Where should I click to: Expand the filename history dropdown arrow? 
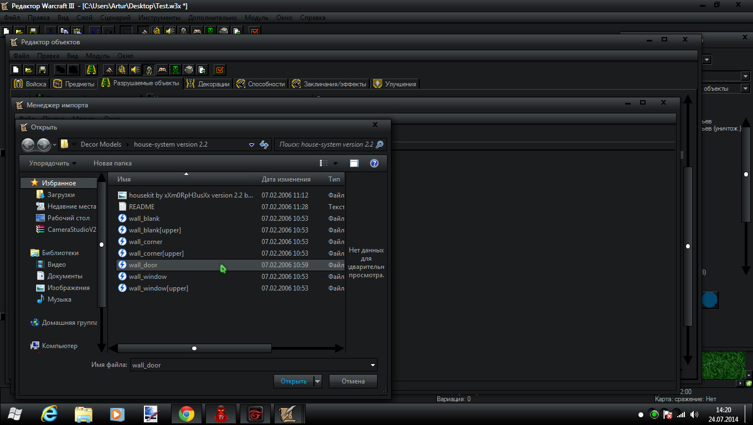(x=373, y=365)
